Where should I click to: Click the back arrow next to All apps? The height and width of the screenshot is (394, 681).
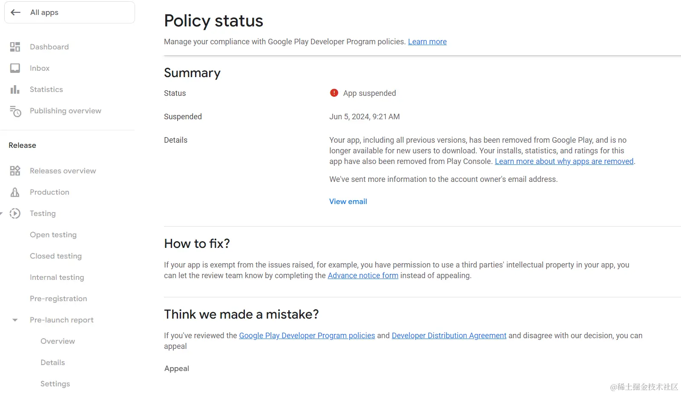click(x=16, y=12)
